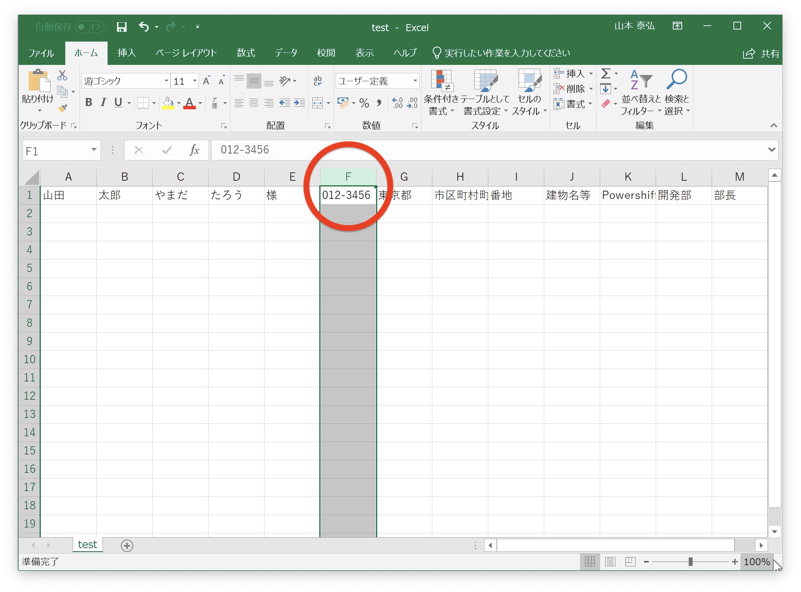Expand the number format dropdown

coord(415,81)
